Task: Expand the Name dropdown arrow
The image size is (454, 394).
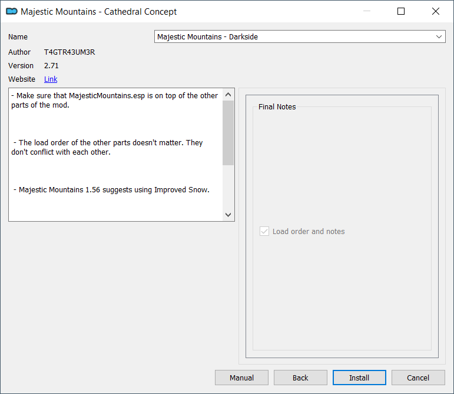Action: [x=439, y=36]
